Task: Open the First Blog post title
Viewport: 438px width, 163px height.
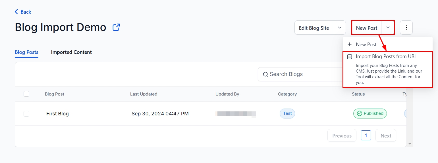Action: pyautogui.click(x=57, y=114)
